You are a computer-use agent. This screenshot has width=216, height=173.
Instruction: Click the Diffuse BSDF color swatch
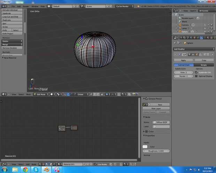pyautogui.click(x=145, y=146)
